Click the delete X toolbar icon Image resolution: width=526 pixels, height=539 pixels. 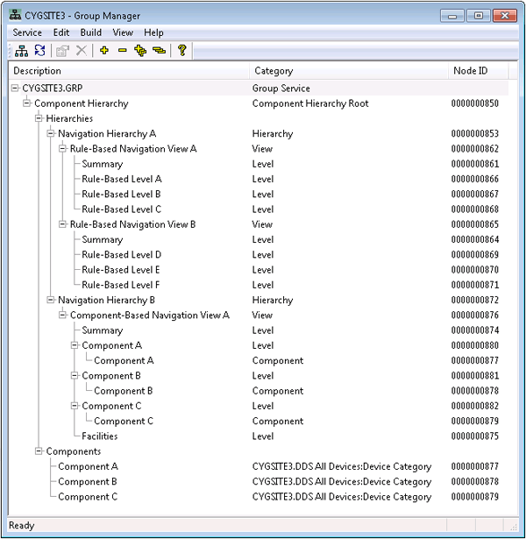click(82, 51)
